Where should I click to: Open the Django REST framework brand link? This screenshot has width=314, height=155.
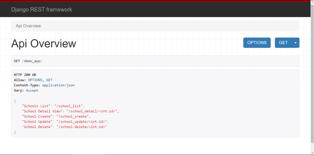click(x=42, y=9)
